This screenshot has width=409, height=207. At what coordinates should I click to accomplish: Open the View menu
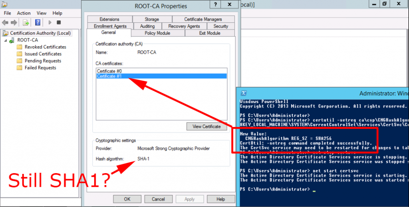42,13
